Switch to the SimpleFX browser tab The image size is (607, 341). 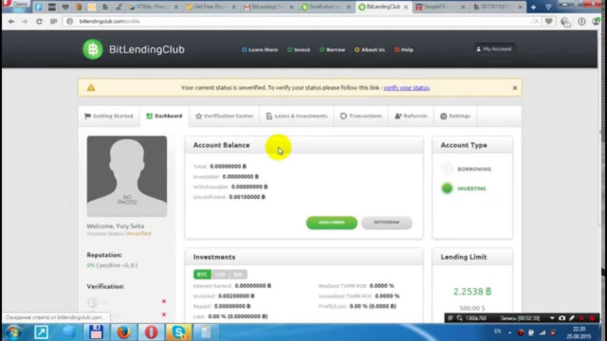coord(441,7)
